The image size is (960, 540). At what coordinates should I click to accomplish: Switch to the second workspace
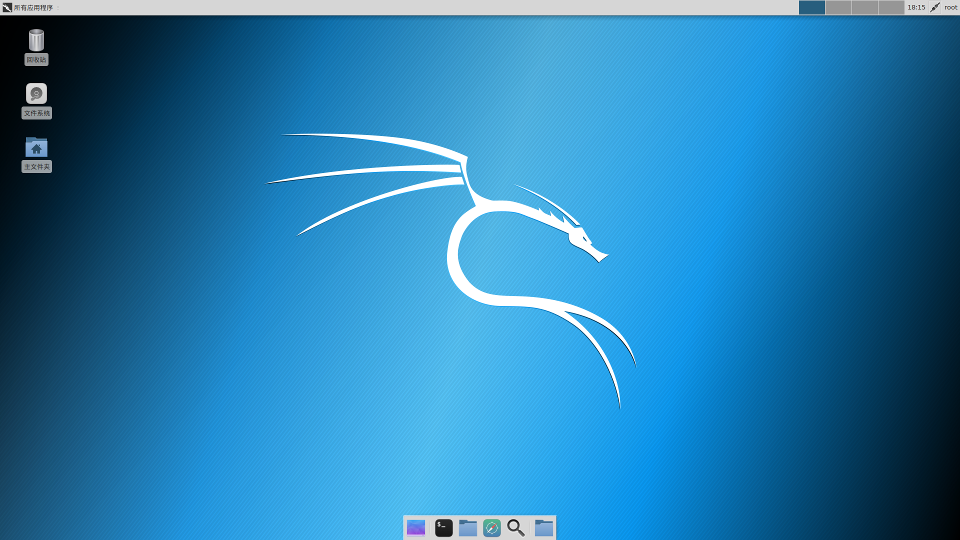(838, 7)
